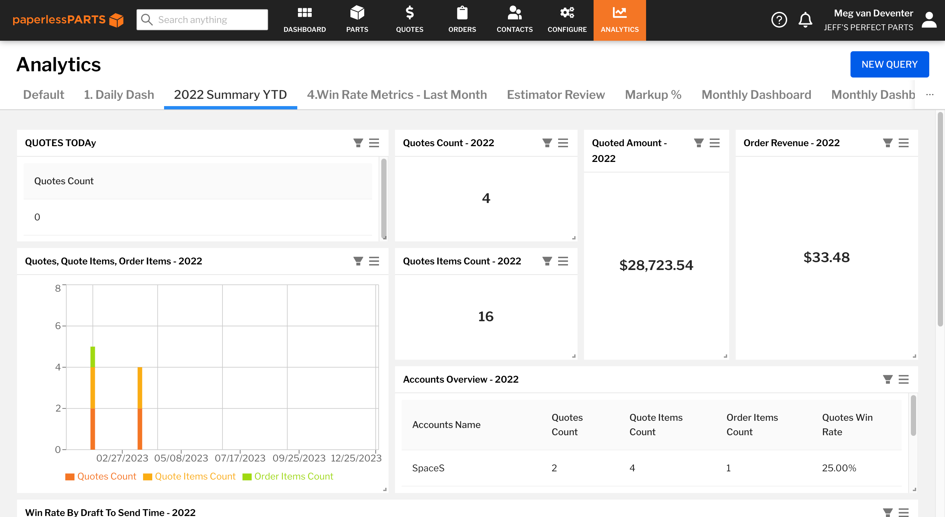945x517 pixels.
Task: Switch to the Estimator Review tab
Action: pos(556,95)
